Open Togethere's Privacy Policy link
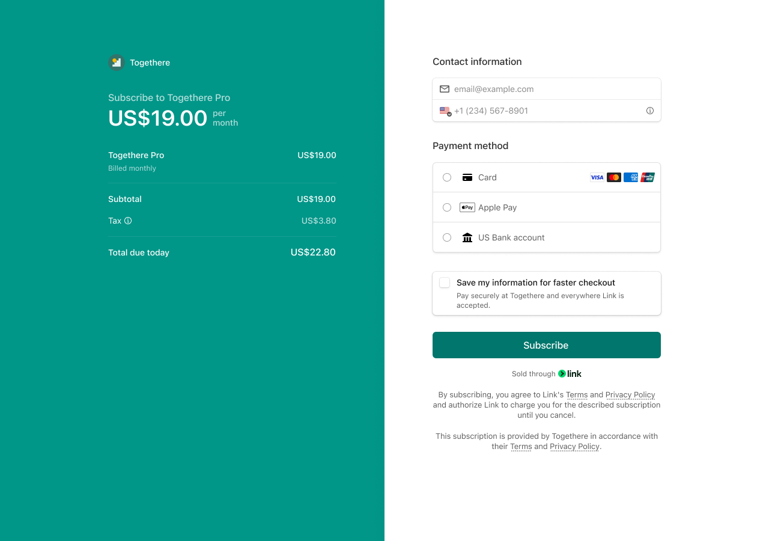This screenshot has height=541, width=769. click(574, 446)
